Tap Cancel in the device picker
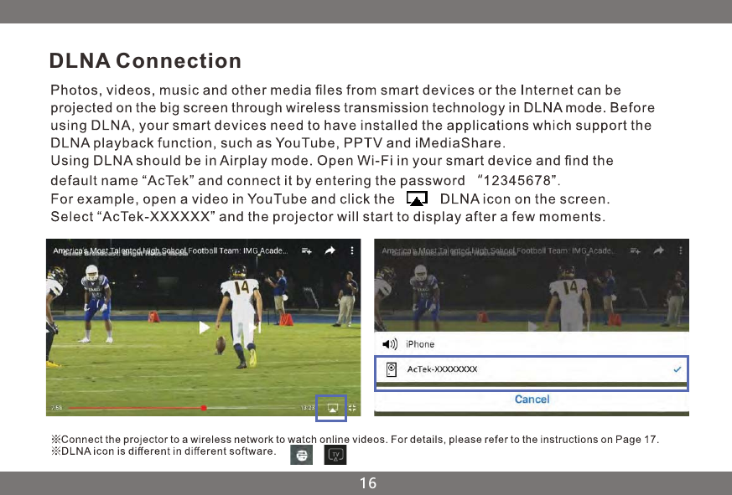Image resolution: width=732 pixels, height=495 pixels. pos(532,400)
